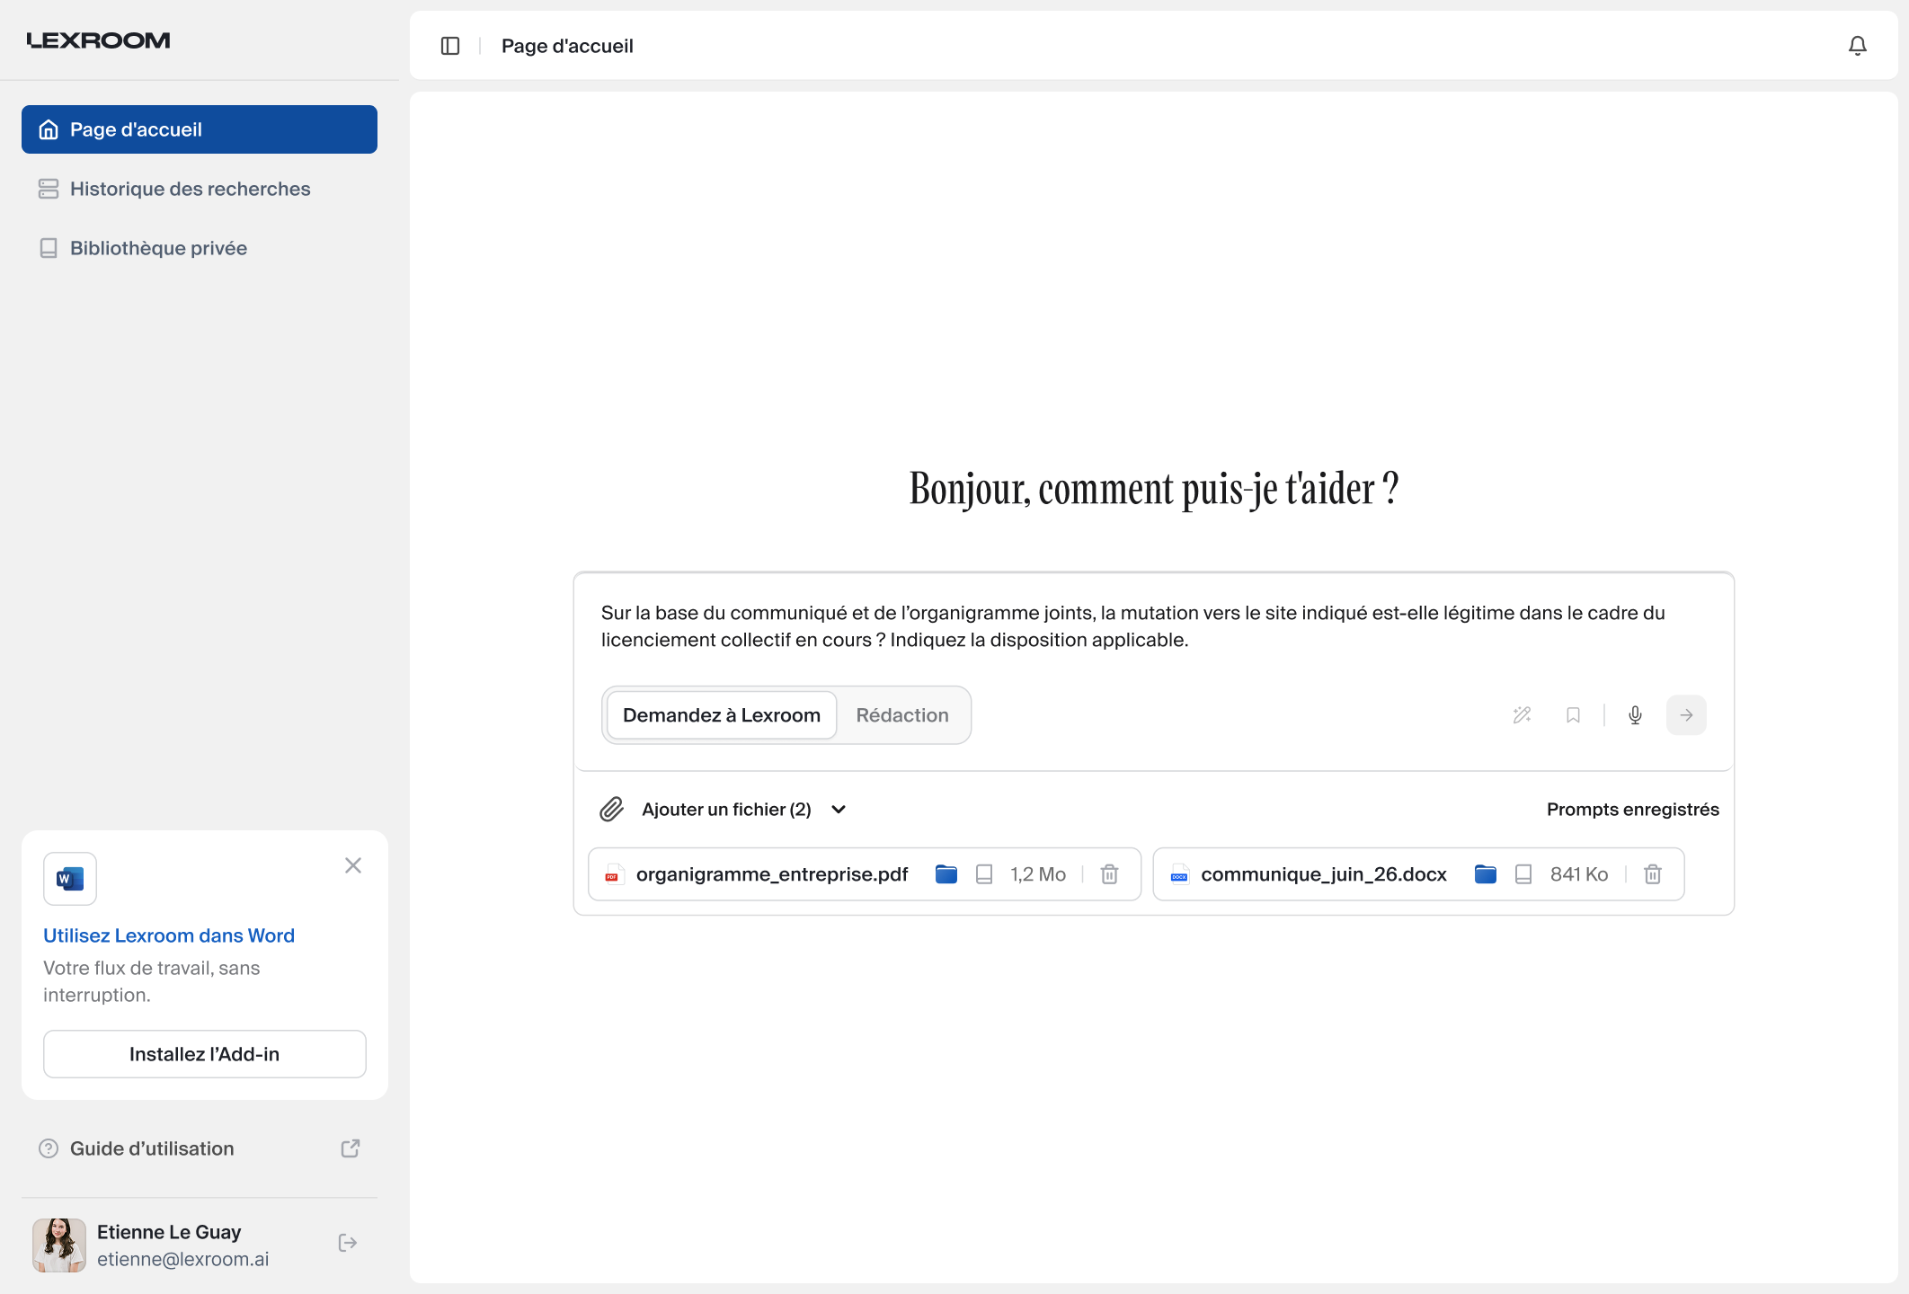Click the 841 Ko file size
Viewport: 1909px width, 1294px height.
click(x=1579, y=874)
